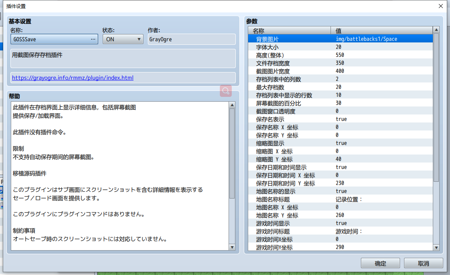Click the 用截图保存存档插件 description box

click(x=123, y=58)
